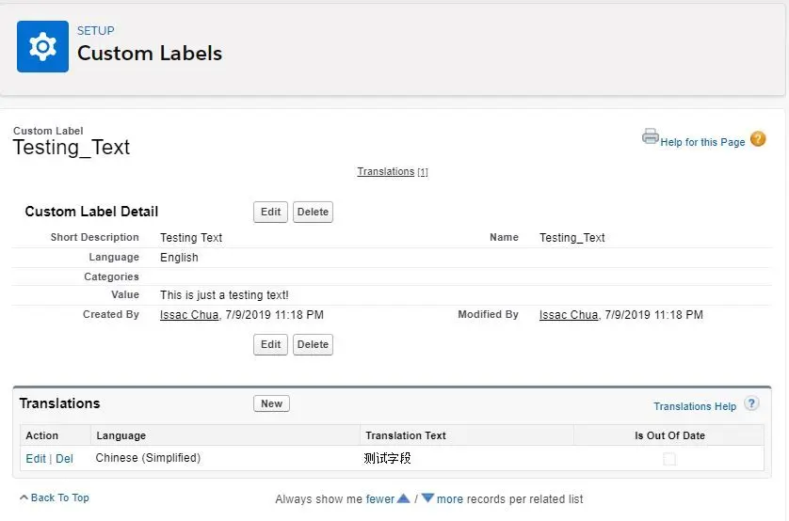Open Issac Chua link under Created By
The image size is (789, 521).
click(189, 315)
